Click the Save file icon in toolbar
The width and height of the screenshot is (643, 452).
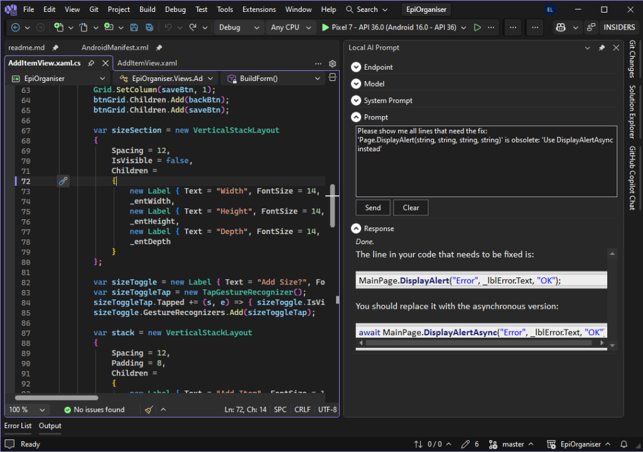click(134, 28)
